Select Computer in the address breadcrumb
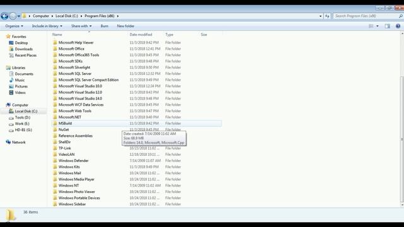 [40, 16]
